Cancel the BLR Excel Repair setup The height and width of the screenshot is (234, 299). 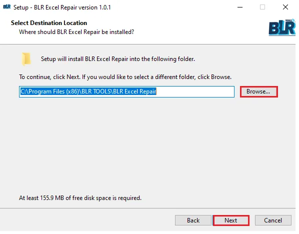[273, 220]
